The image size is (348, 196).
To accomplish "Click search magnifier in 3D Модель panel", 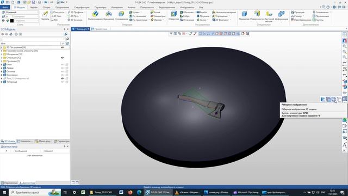I will pyautogui.click(x=67, y=39).
